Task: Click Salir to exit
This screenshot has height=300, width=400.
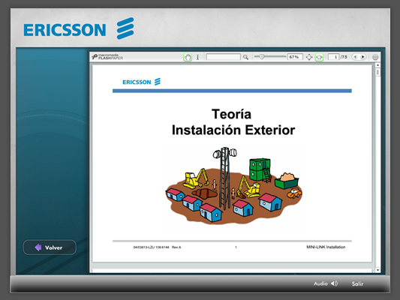Action: click(x=357, y=283)
